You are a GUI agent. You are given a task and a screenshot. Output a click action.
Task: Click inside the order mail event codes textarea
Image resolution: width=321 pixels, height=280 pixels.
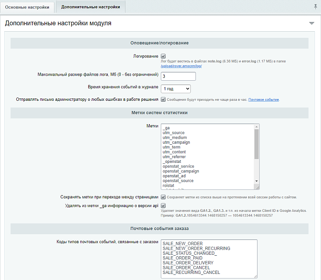tap(208, 259)
